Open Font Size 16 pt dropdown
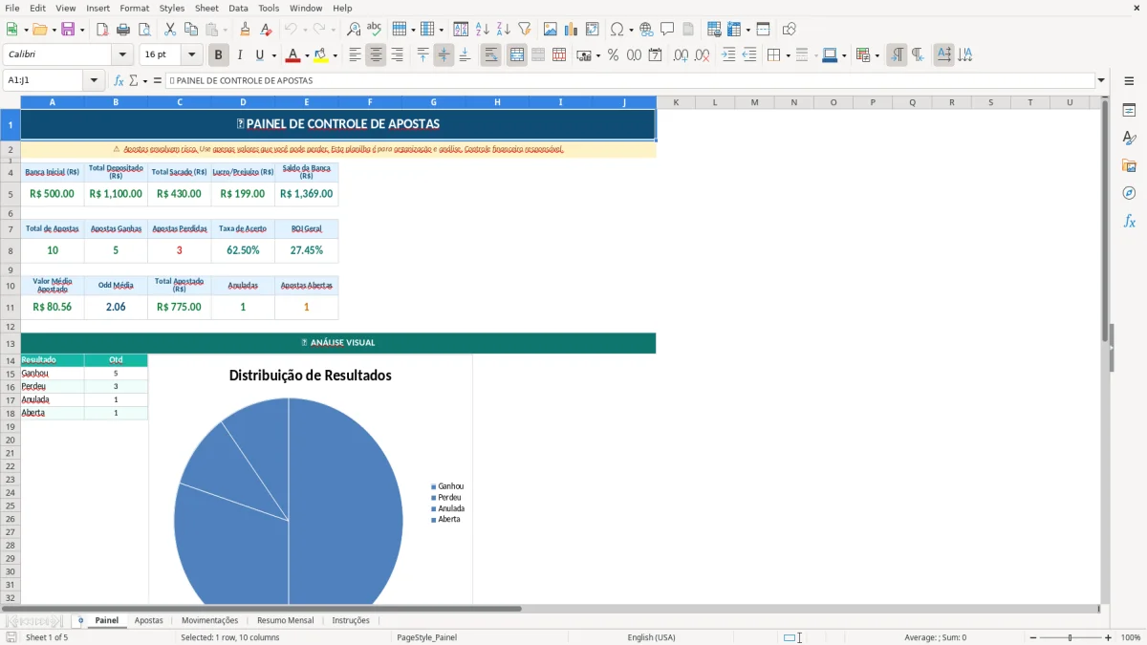Screen dimensions: 1147x645 tap(191, 55)
